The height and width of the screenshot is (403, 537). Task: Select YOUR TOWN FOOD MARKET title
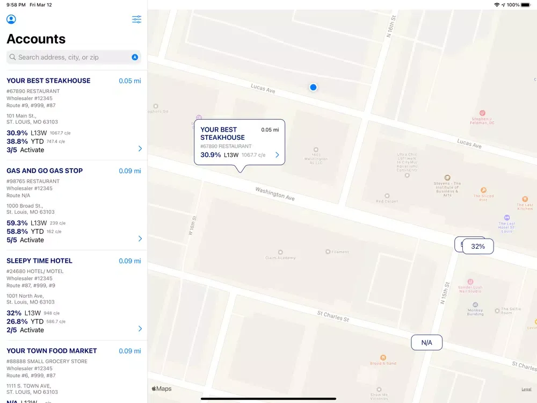52,351
